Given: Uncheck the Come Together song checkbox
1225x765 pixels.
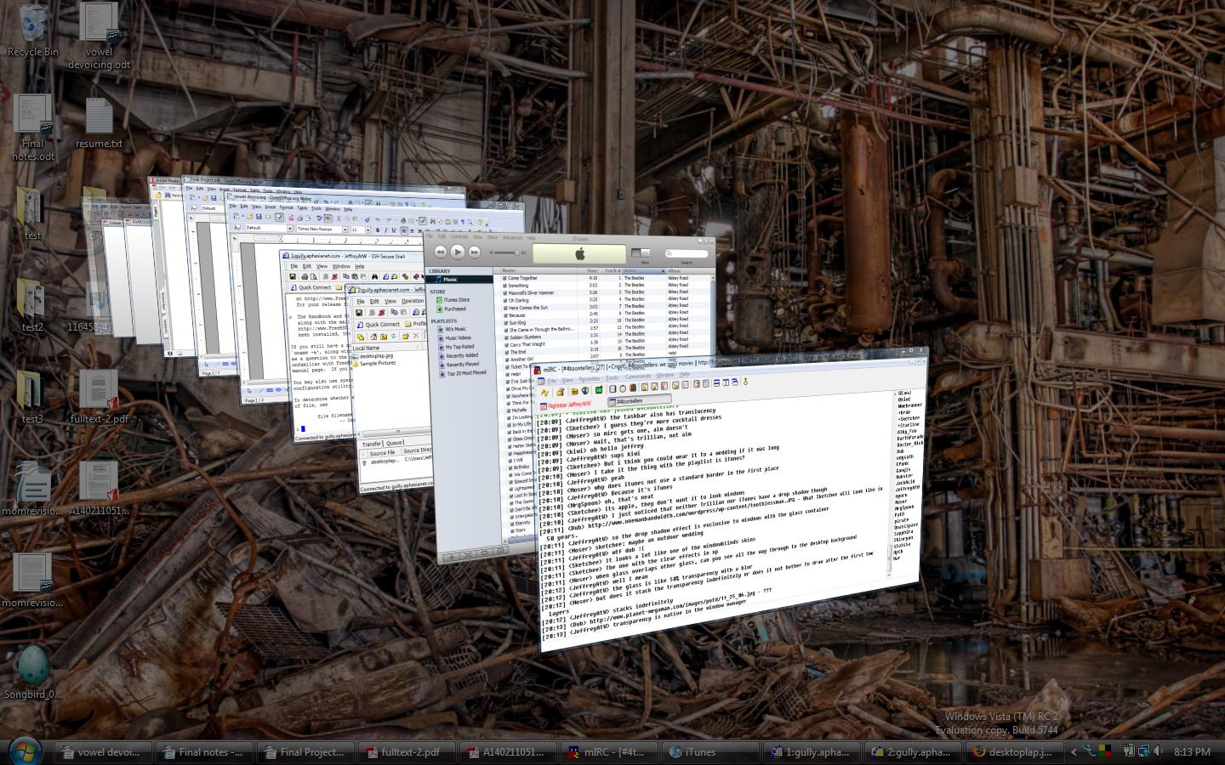Looking at the screenshot, I should point(505,278).
